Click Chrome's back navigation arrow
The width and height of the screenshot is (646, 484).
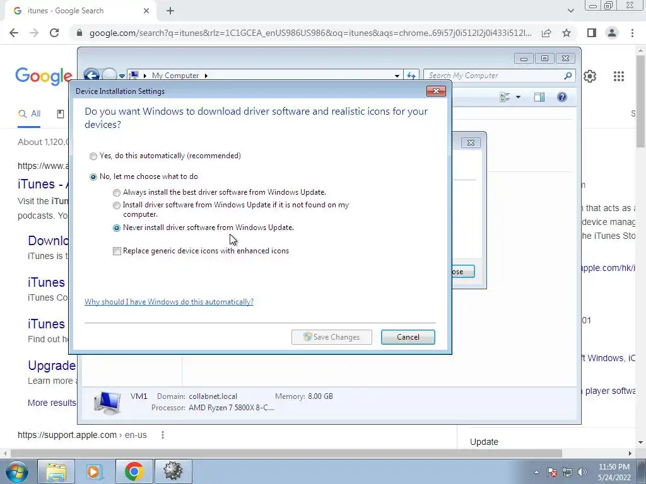(14, 33)
